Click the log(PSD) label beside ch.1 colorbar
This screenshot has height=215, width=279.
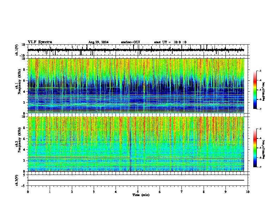tap(264, 92)
